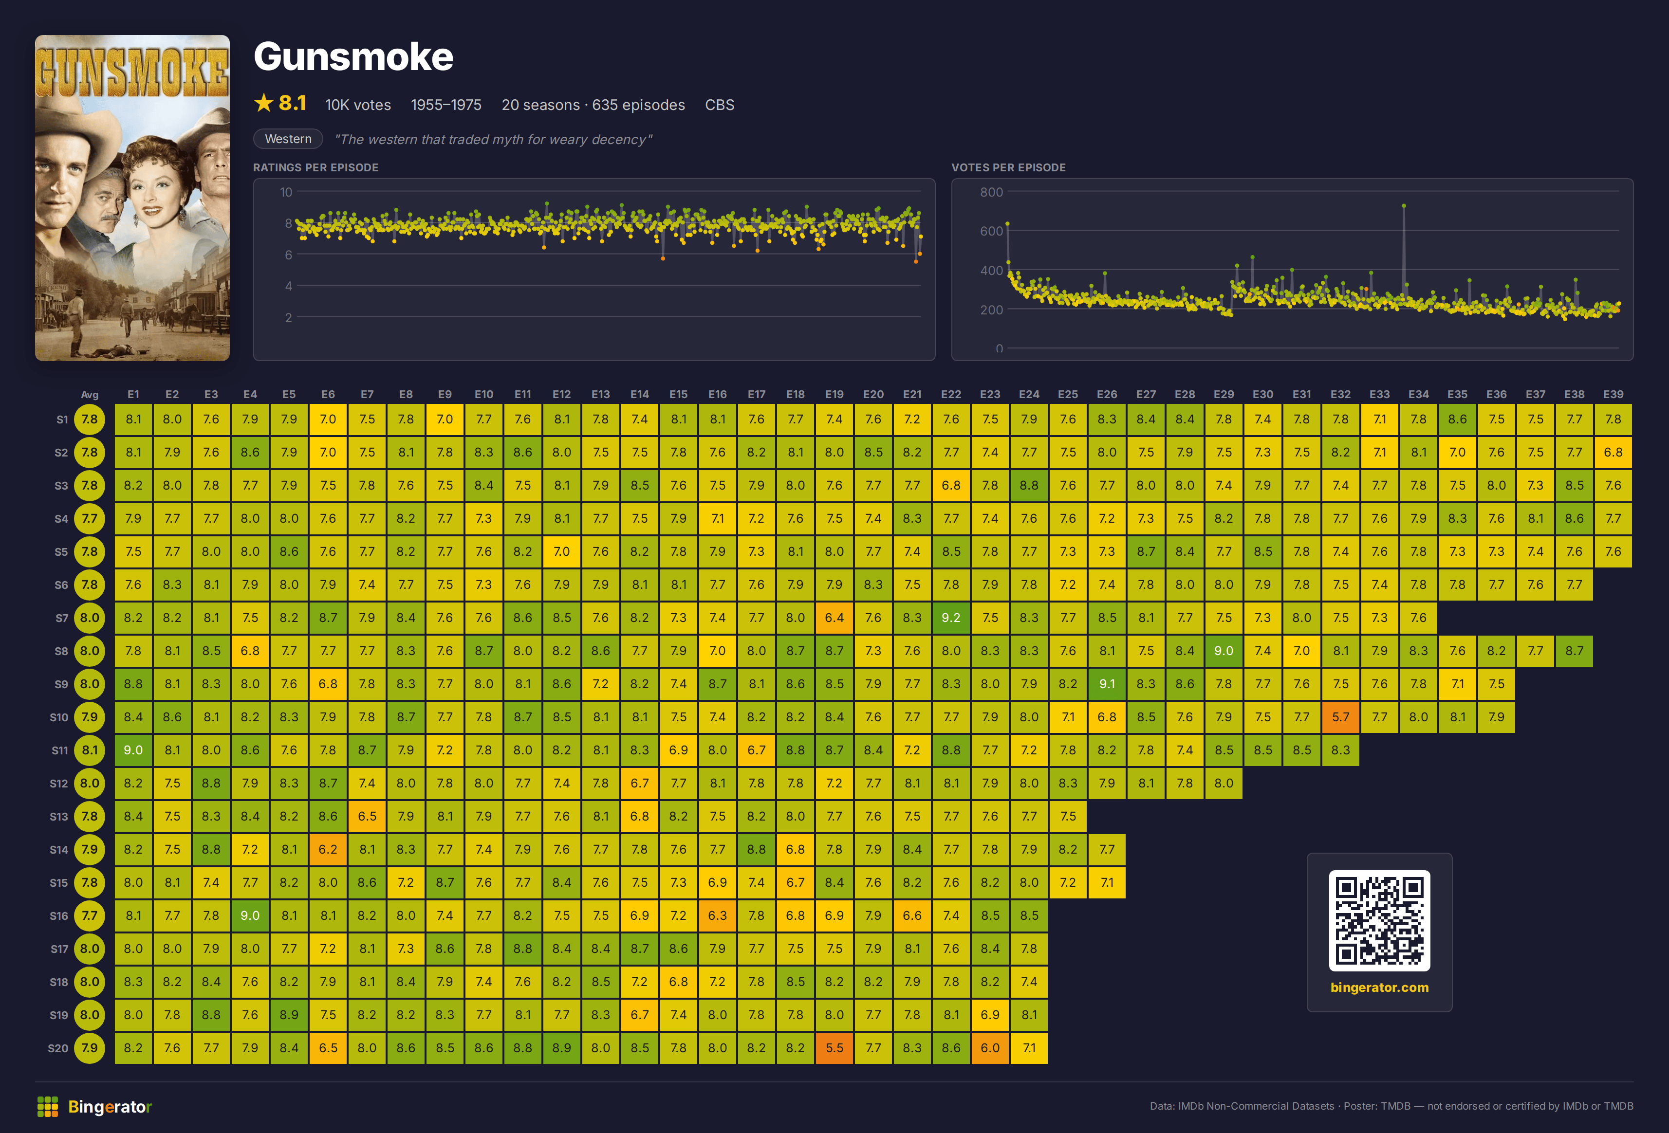Click the S7 average rating circle
This screenshot has height=1133, width=1669.
(90, 618)
